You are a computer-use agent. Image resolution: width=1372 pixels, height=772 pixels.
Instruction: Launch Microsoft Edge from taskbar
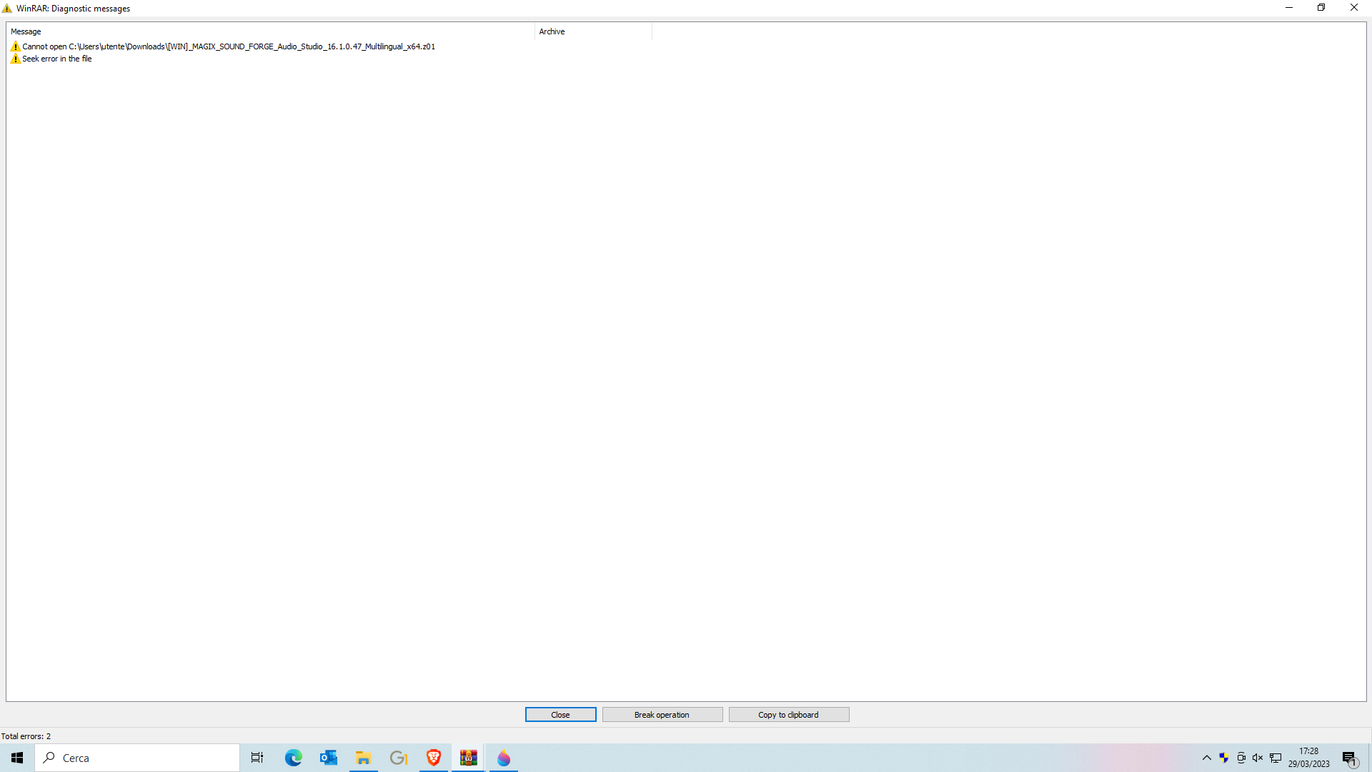pyautogui.click(x=293, y=758)
